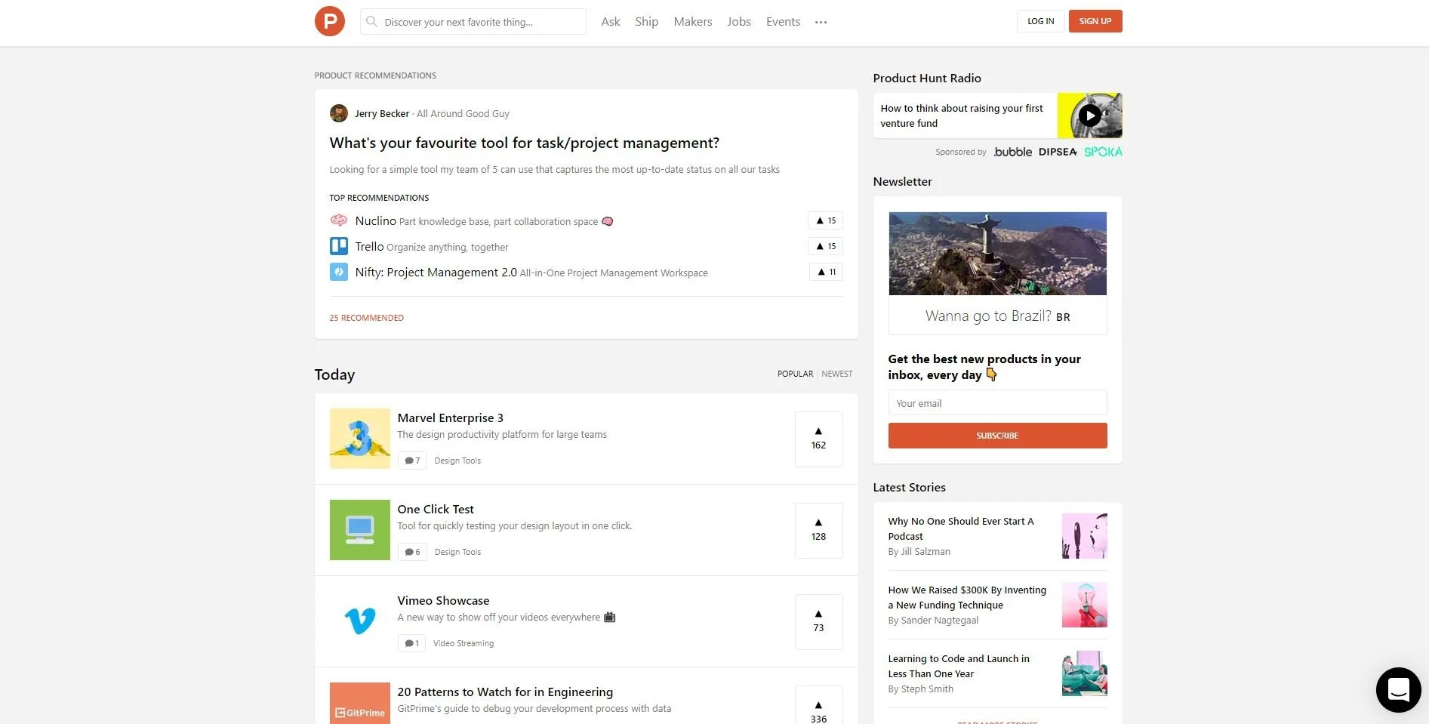Go to the Makers page

point(693,22)
